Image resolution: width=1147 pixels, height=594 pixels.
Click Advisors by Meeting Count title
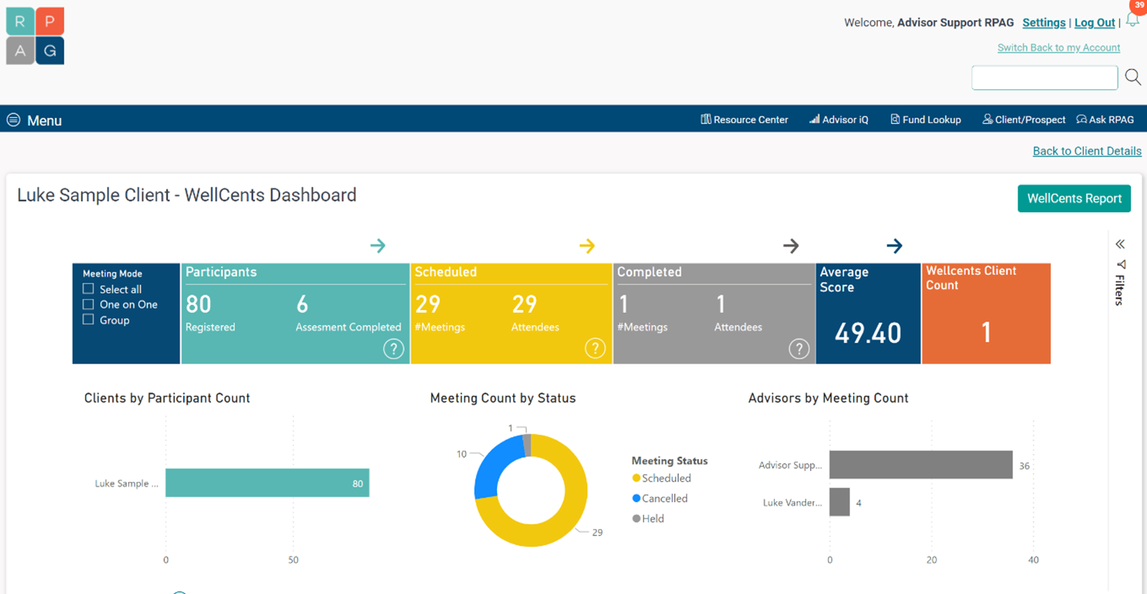[828, 398]
